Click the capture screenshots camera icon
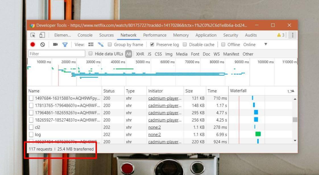Viewport: 319px width, 175px height. point(55,44)
